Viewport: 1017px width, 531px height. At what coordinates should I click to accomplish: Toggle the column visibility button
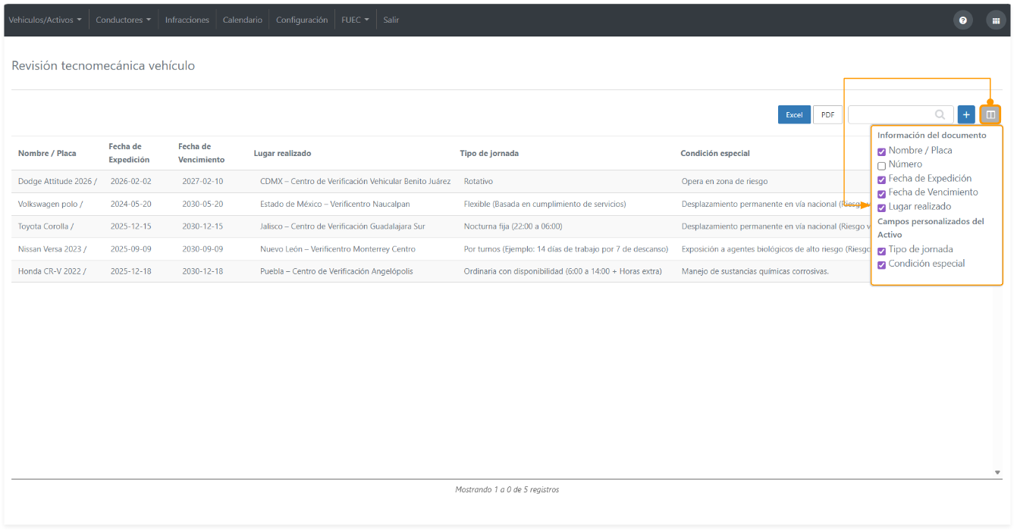point(990,114)
